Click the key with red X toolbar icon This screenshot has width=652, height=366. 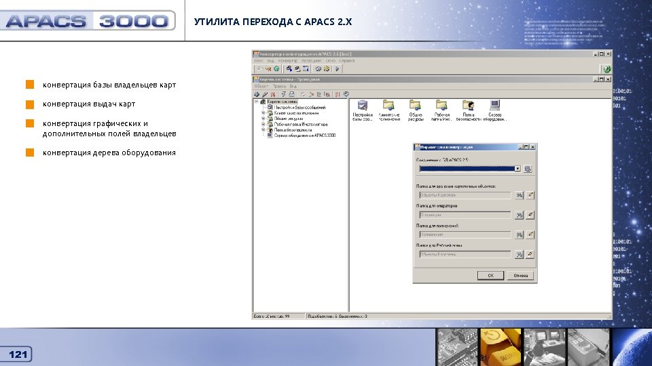(x=268, y=69)
